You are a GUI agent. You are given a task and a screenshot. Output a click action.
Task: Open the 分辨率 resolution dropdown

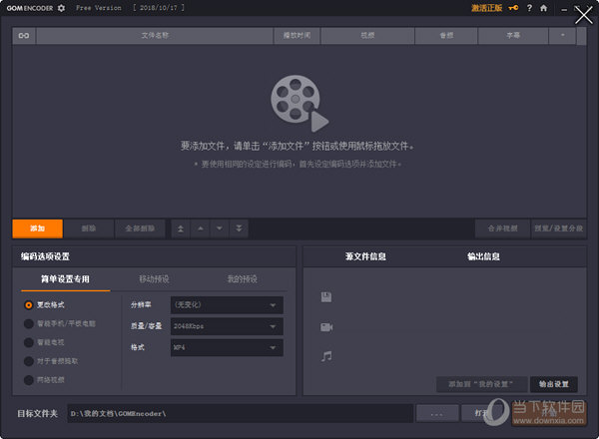pyautogui.click(x=227, y=305)
